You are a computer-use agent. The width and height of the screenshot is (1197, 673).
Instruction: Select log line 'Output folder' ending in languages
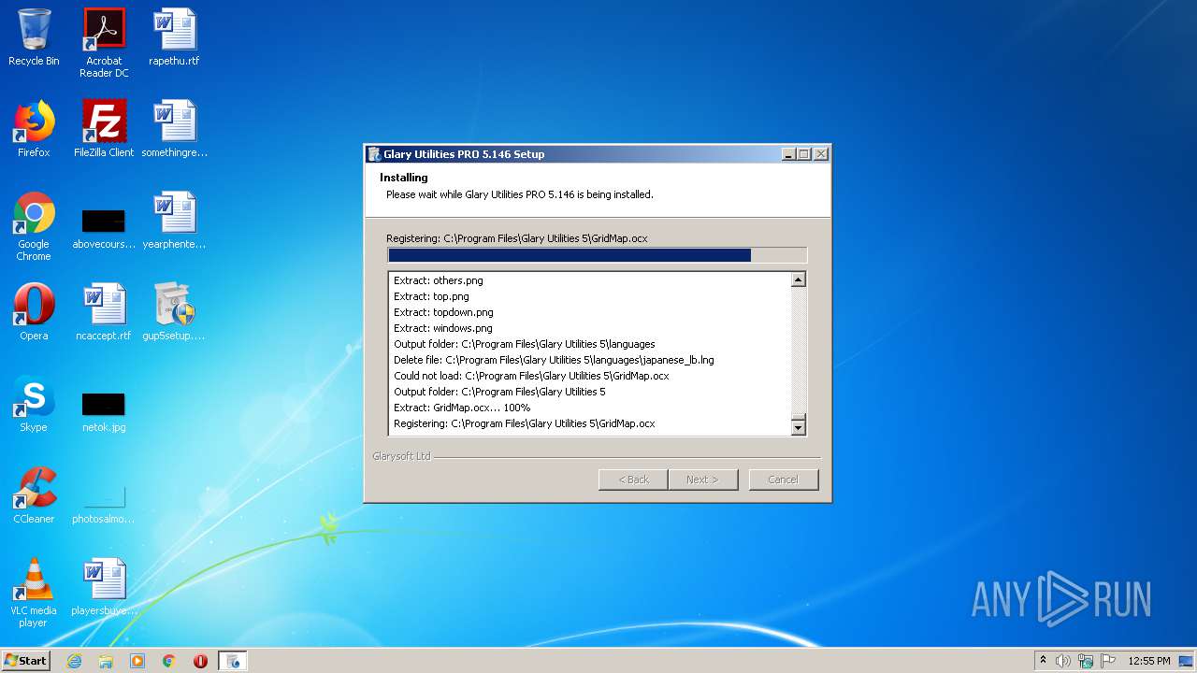coord(525,344)
